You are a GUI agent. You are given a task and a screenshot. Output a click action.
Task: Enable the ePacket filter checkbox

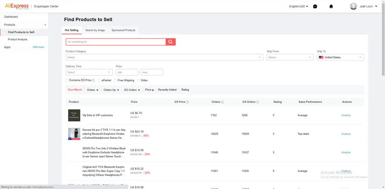coord(99,80)
